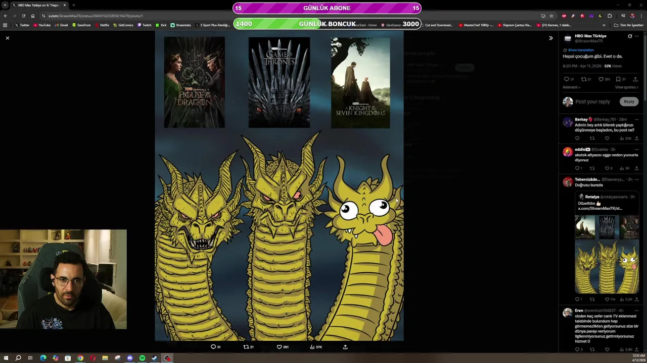This screenshot has width=647, height=363.
Task: Open Rotalya quoted post image thumbnail
Action: tap(607, 254)
